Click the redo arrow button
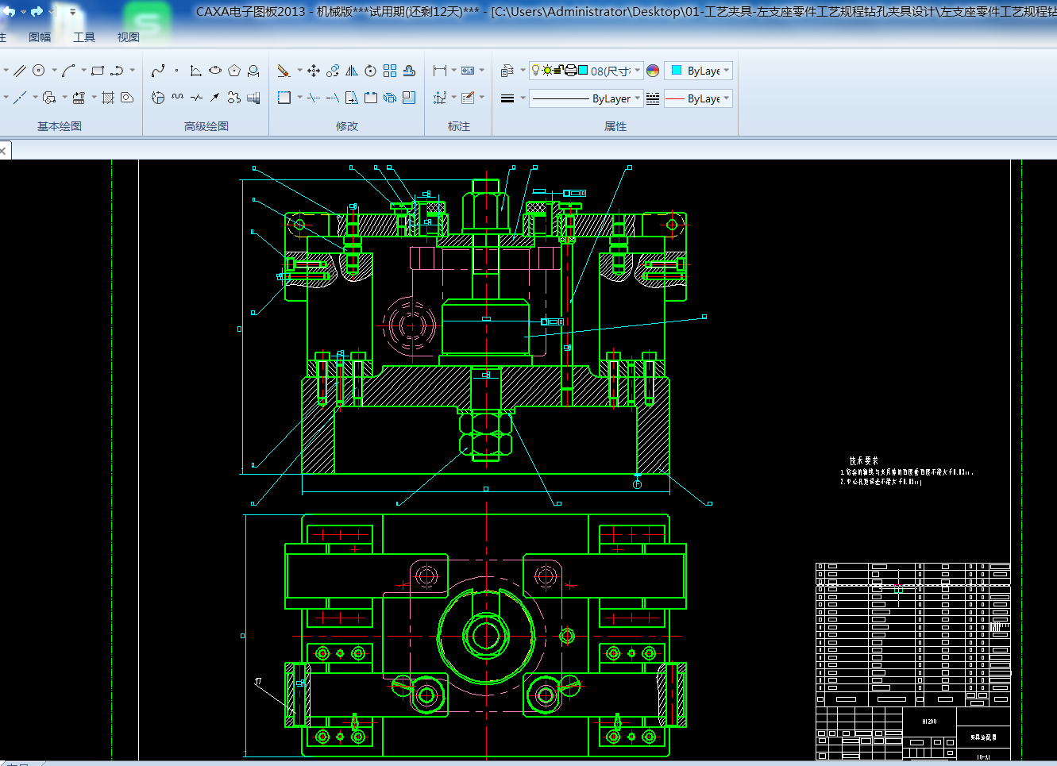This screenshot has height=766, width=1057. pyautogui.click(x=37, y=12)
